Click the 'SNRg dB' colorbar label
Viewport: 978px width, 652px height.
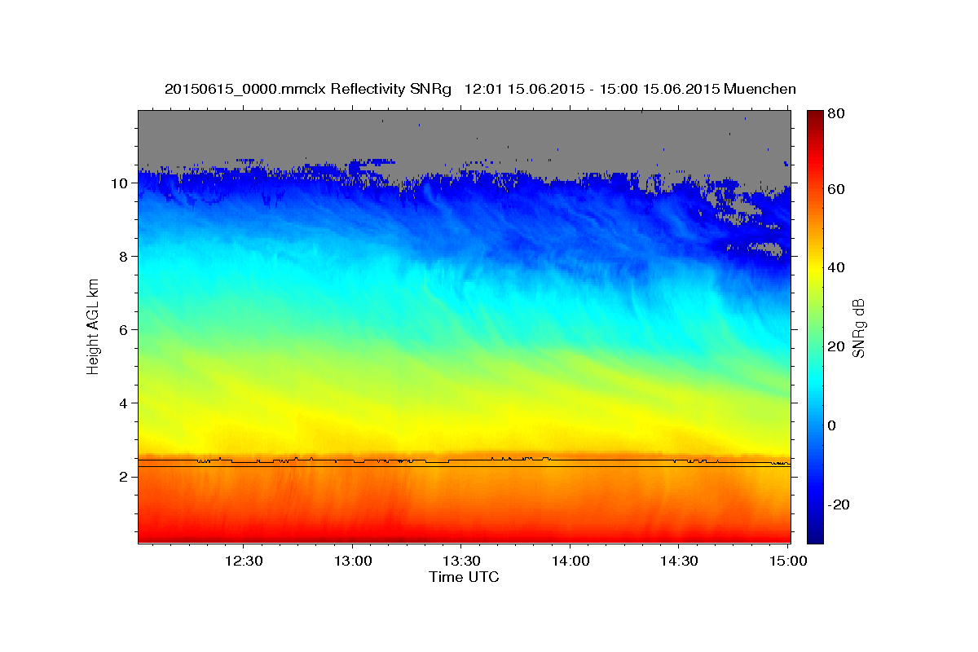tap(857, 328)
